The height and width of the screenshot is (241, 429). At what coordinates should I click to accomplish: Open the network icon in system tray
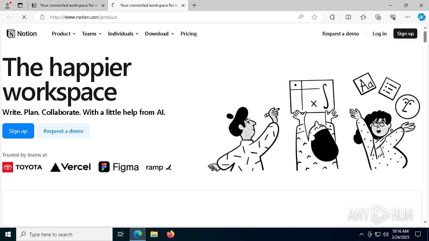(377, 234)
